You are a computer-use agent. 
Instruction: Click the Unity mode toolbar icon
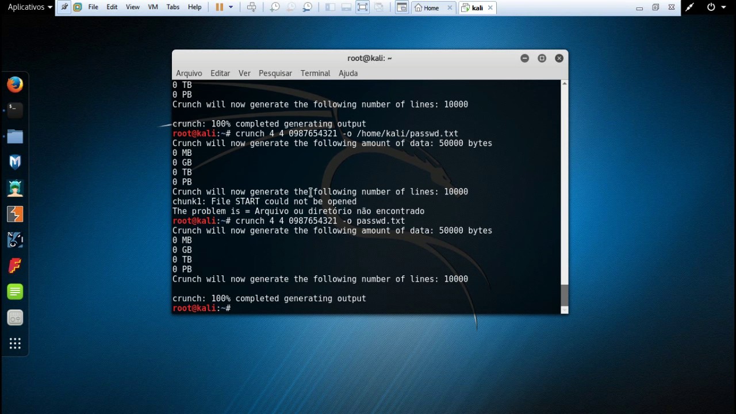point(379,7)
